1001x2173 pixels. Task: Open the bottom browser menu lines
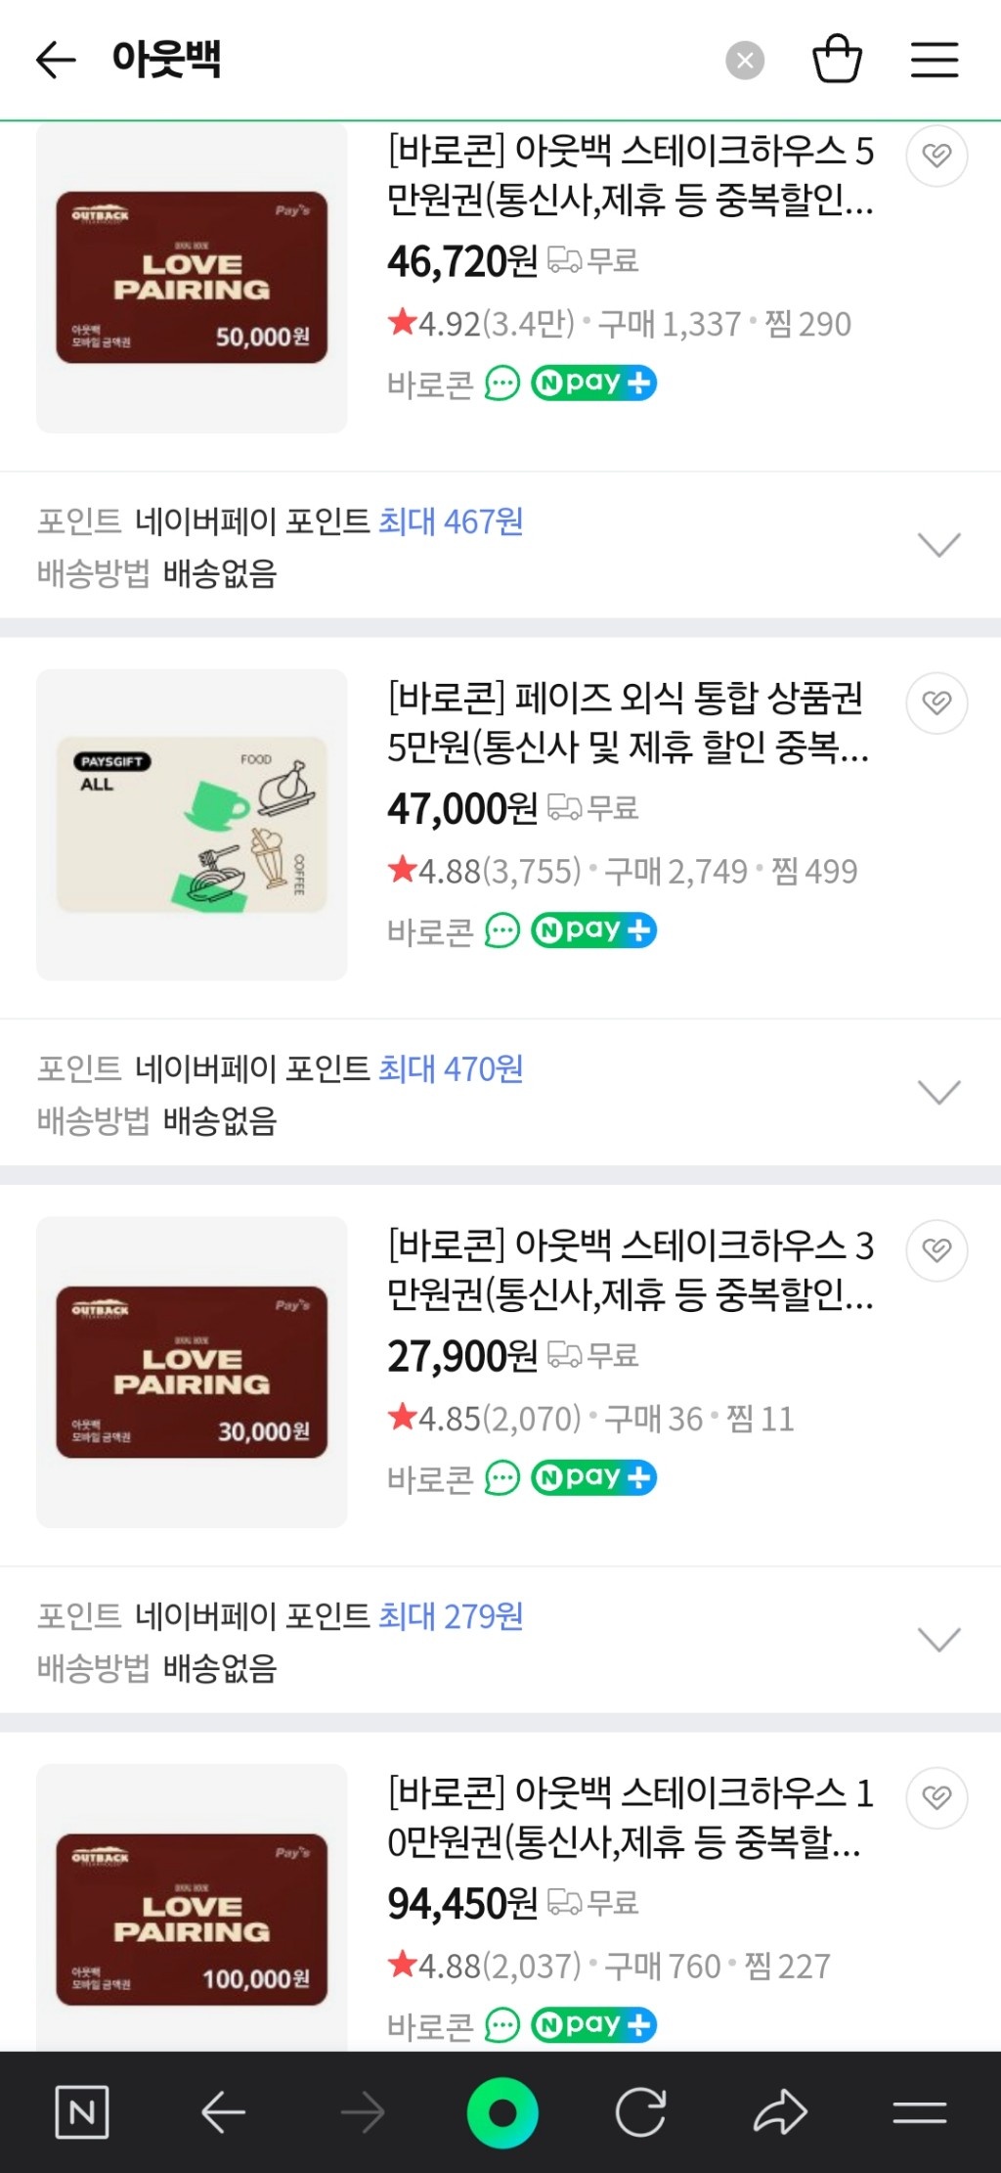tap(920, 2113)
